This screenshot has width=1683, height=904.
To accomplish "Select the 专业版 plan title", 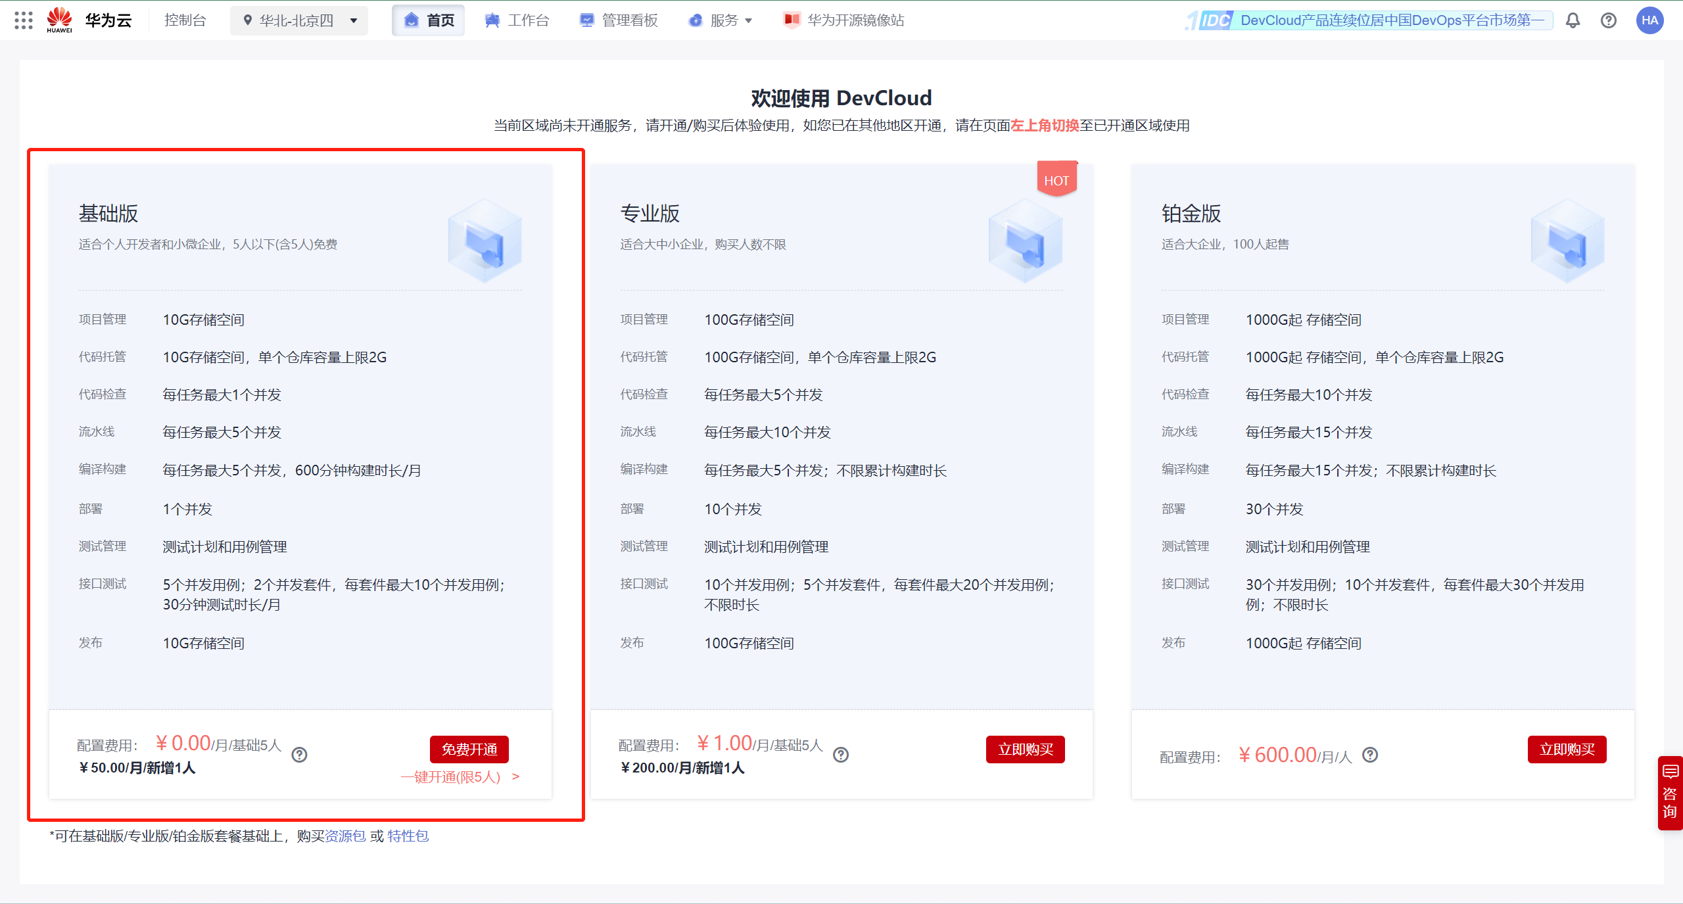I will (650, 213).
